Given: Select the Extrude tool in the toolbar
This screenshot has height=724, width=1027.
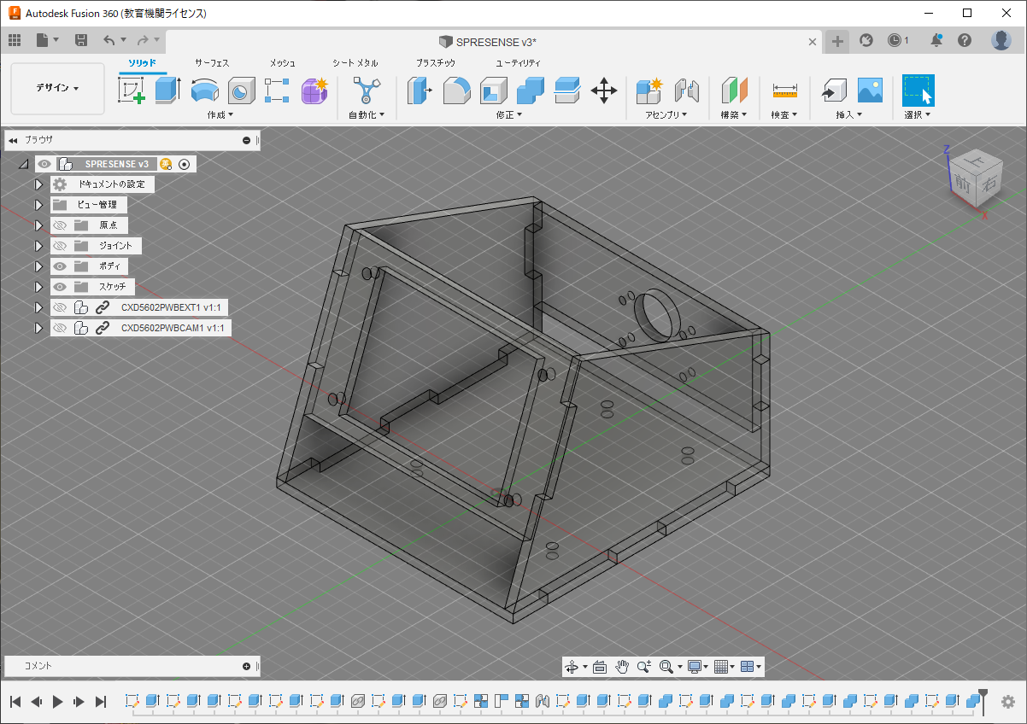Looking at the screenshot, I should (167, 90).
